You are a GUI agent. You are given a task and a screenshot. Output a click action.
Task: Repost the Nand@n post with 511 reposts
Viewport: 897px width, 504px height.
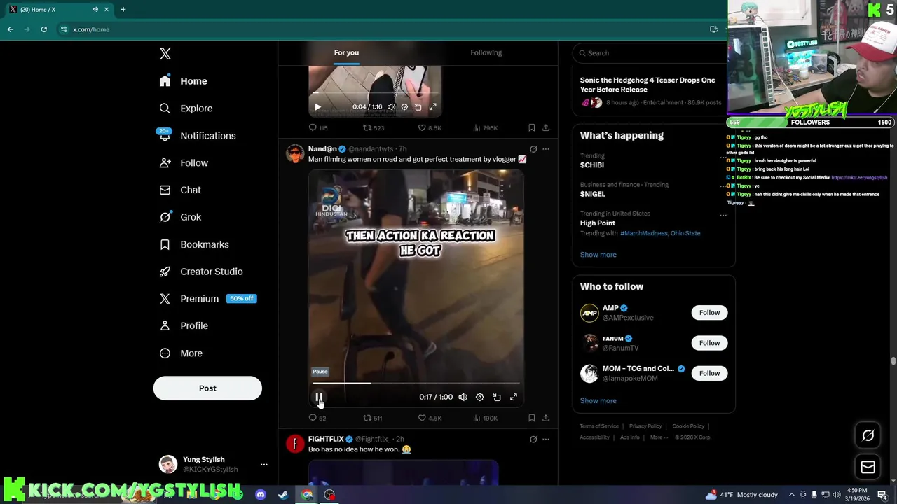tap(372, 418)
